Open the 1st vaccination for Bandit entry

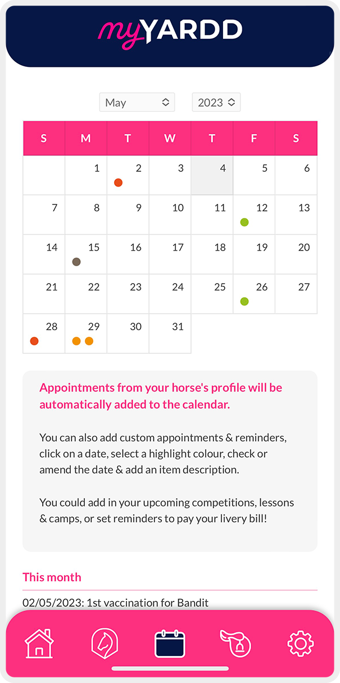tap(115, 603)
